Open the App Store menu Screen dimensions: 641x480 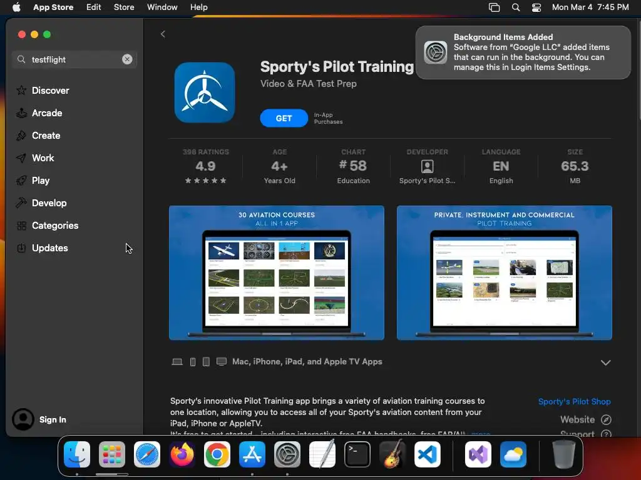click(53, 7)
